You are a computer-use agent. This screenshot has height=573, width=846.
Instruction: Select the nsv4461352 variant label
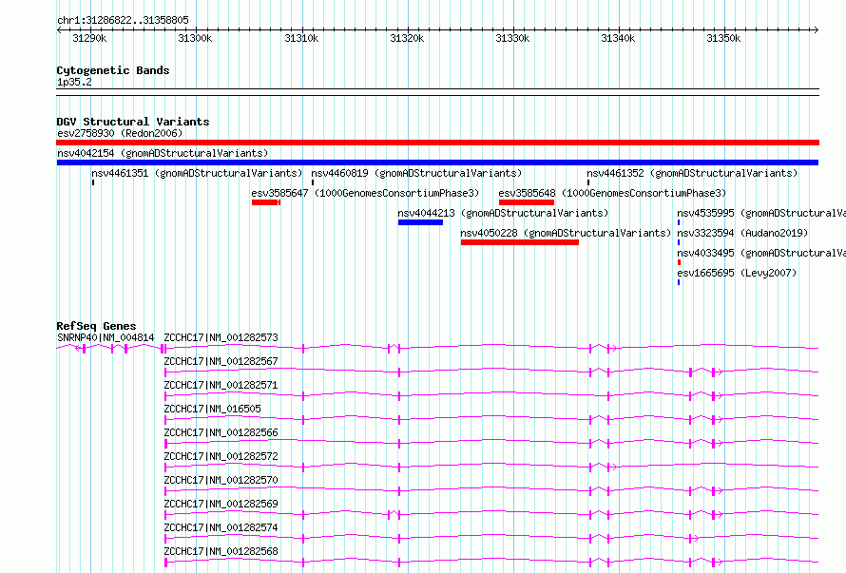692,173
